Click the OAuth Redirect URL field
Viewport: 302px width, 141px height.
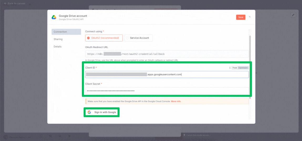167,54
